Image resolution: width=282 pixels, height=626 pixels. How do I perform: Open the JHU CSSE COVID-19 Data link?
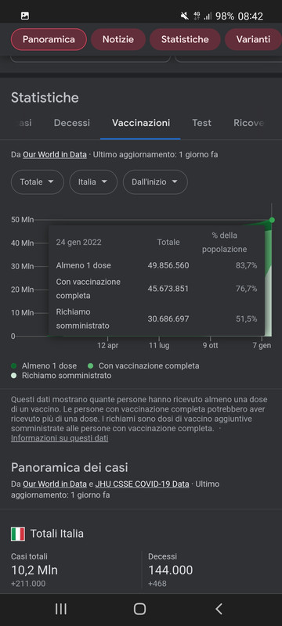(143, 484)
